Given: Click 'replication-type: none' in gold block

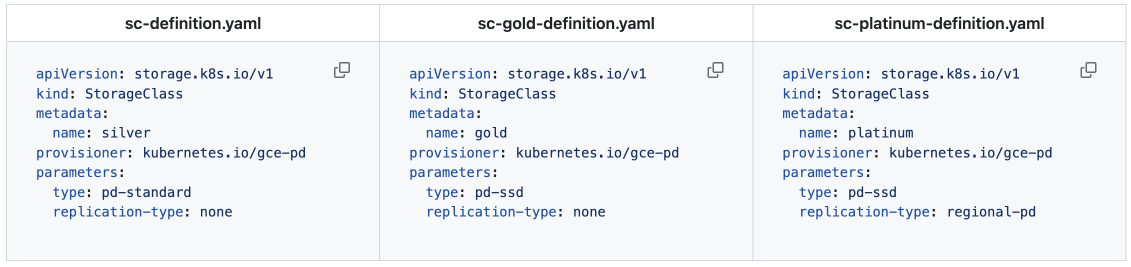Looking at the screenshot, I should coord(515,212).
